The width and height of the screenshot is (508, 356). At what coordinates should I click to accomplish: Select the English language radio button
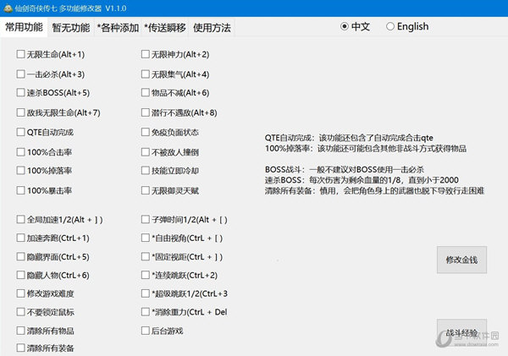pos(390,26)
